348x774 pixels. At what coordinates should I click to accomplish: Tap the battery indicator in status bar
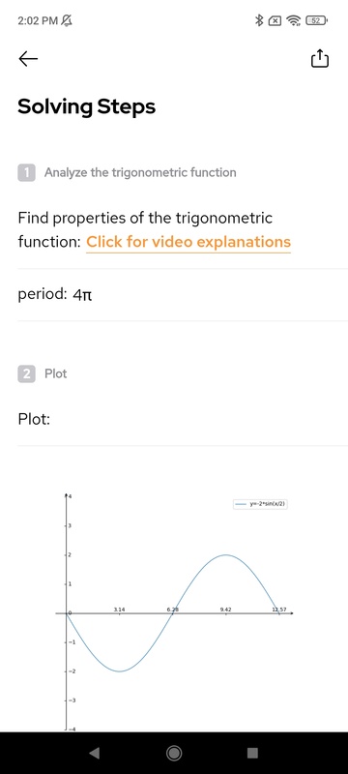click(316, 20)
